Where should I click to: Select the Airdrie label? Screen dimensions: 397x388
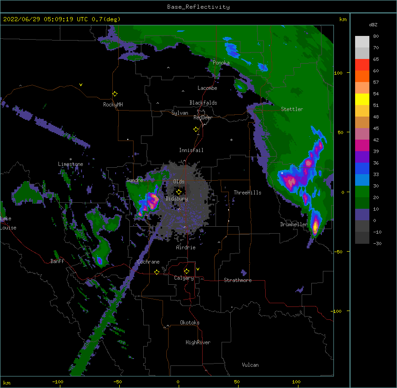[186, 247]
